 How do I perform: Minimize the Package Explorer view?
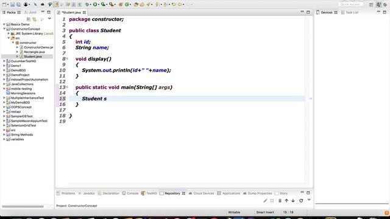click(43, 12)
